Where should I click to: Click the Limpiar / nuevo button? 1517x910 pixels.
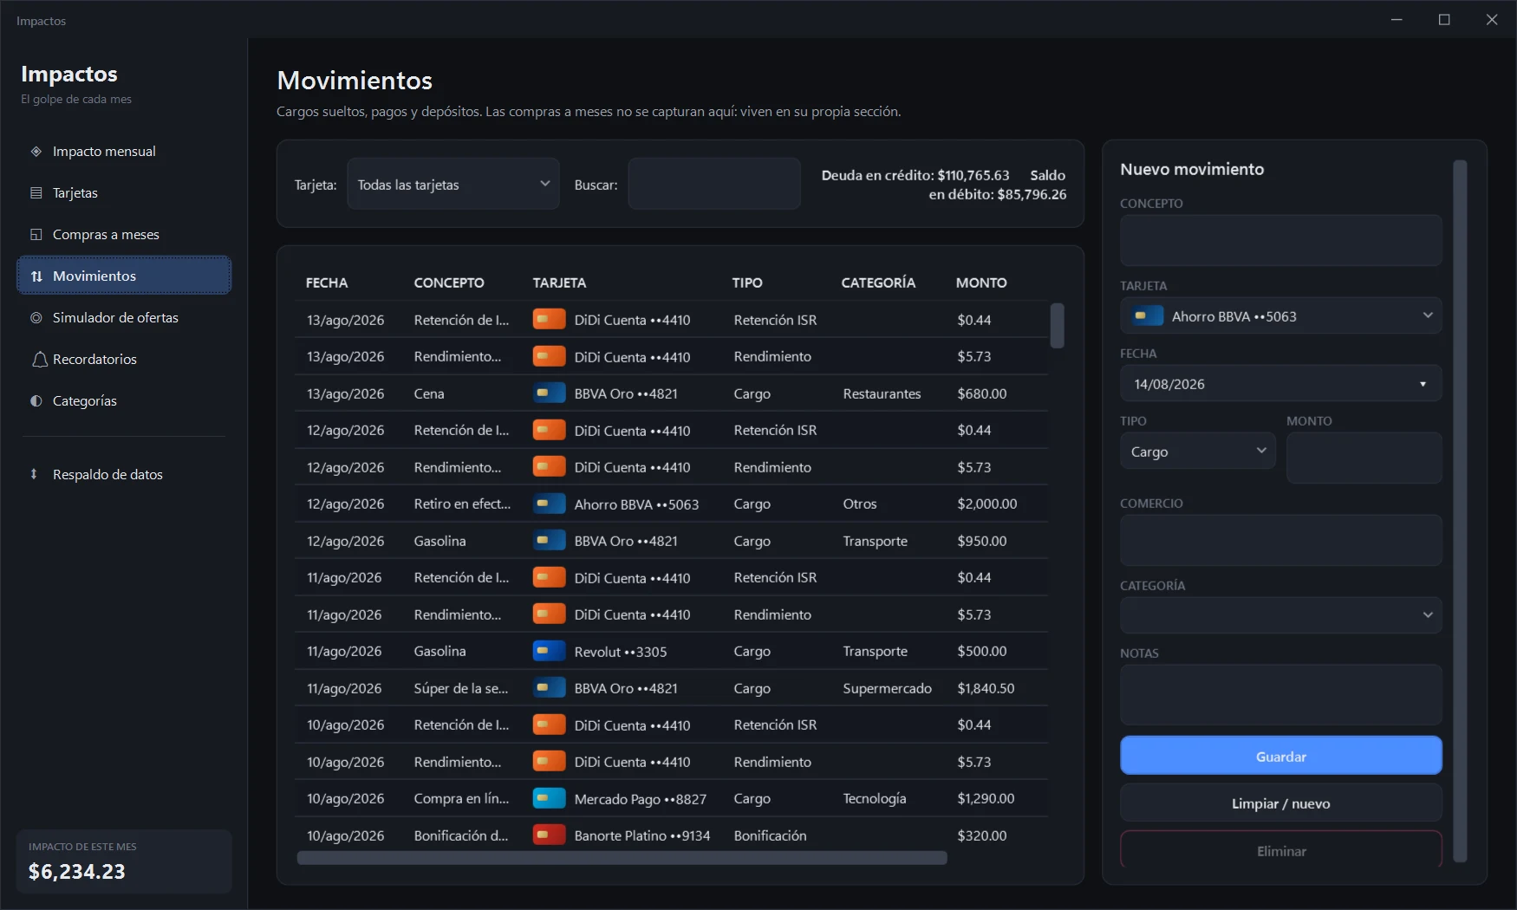(1280, 803)
